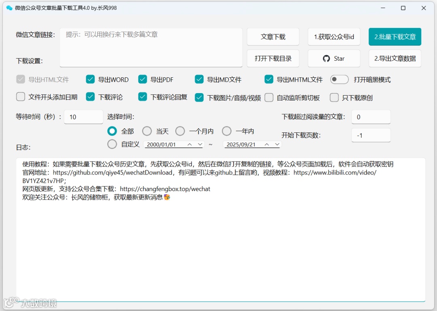The image size is (437, 311).
Task: Select the 全部 time radio button
Action: point(112,131)
